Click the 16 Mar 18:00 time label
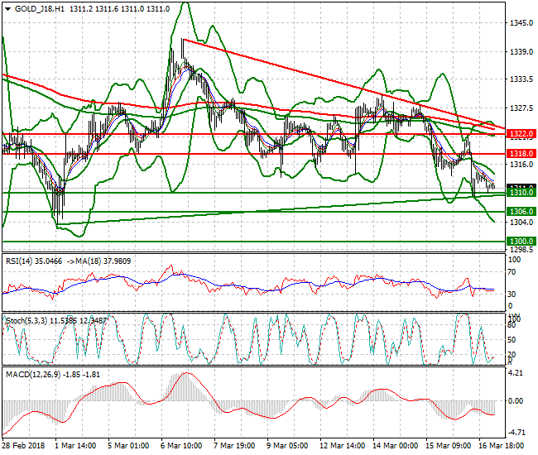This screenshot has height=455, width=538. click(x=502, y=446)
